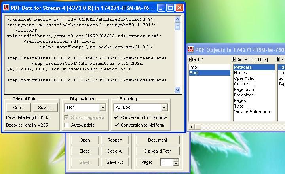Open the PDFDoc Encoding dropdown
285x174 pixels.
pos(164,108)
